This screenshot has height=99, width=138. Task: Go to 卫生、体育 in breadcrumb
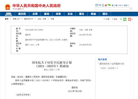pyautogui.click(x=42, y=19)
